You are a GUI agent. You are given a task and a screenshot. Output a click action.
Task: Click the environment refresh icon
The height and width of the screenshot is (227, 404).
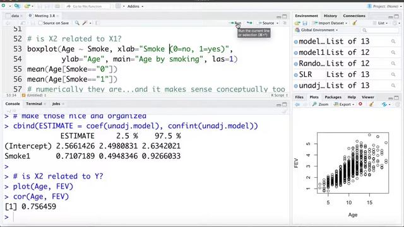(x=395, y=23)
